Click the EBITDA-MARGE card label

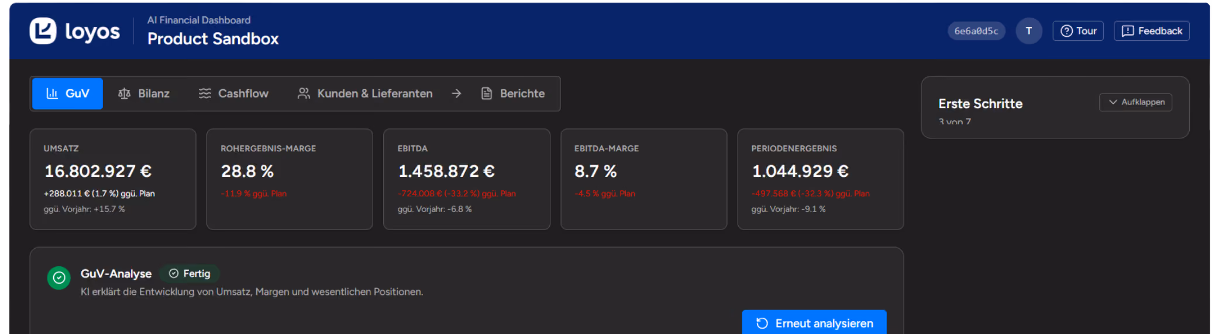pyautogui.click(x=607, y=149)
